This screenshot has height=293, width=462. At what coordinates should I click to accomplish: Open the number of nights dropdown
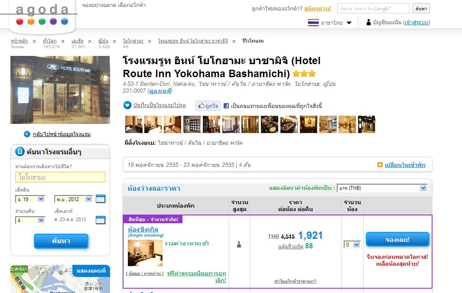click(30, 220)
